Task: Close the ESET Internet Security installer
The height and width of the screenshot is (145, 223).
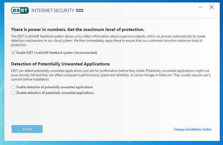Action: 212,8
